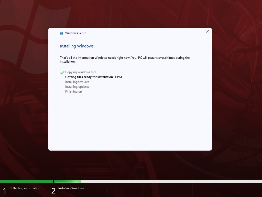Image resolution: width=262 pixels, height=197 pixels.
Task: Click the 'Windows Setup' title text
Action: click(76, 33)
